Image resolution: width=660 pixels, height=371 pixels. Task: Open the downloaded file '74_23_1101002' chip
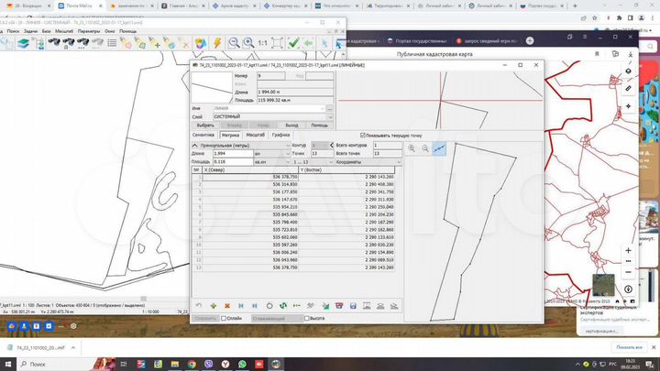(41, 348)
